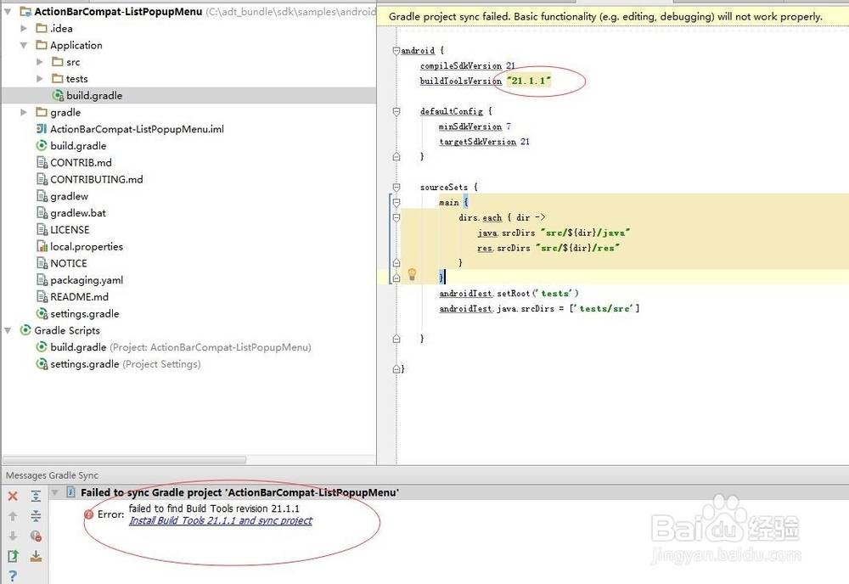Click the .iml module file icon

[x=42, y=129]
